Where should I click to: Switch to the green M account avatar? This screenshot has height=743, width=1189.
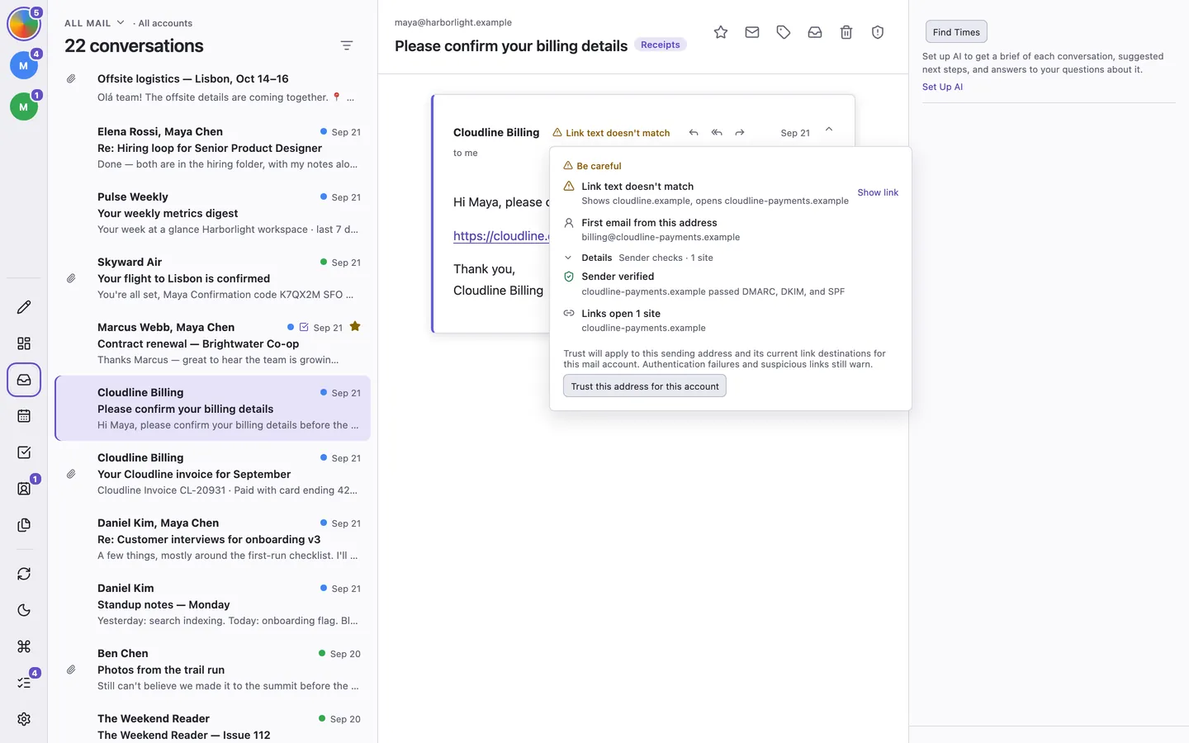tap(24, 106)
